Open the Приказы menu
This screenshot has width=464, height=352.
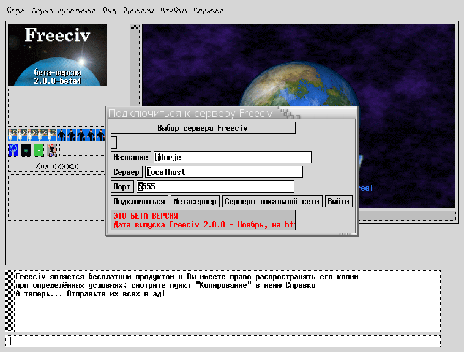point(138,11)
